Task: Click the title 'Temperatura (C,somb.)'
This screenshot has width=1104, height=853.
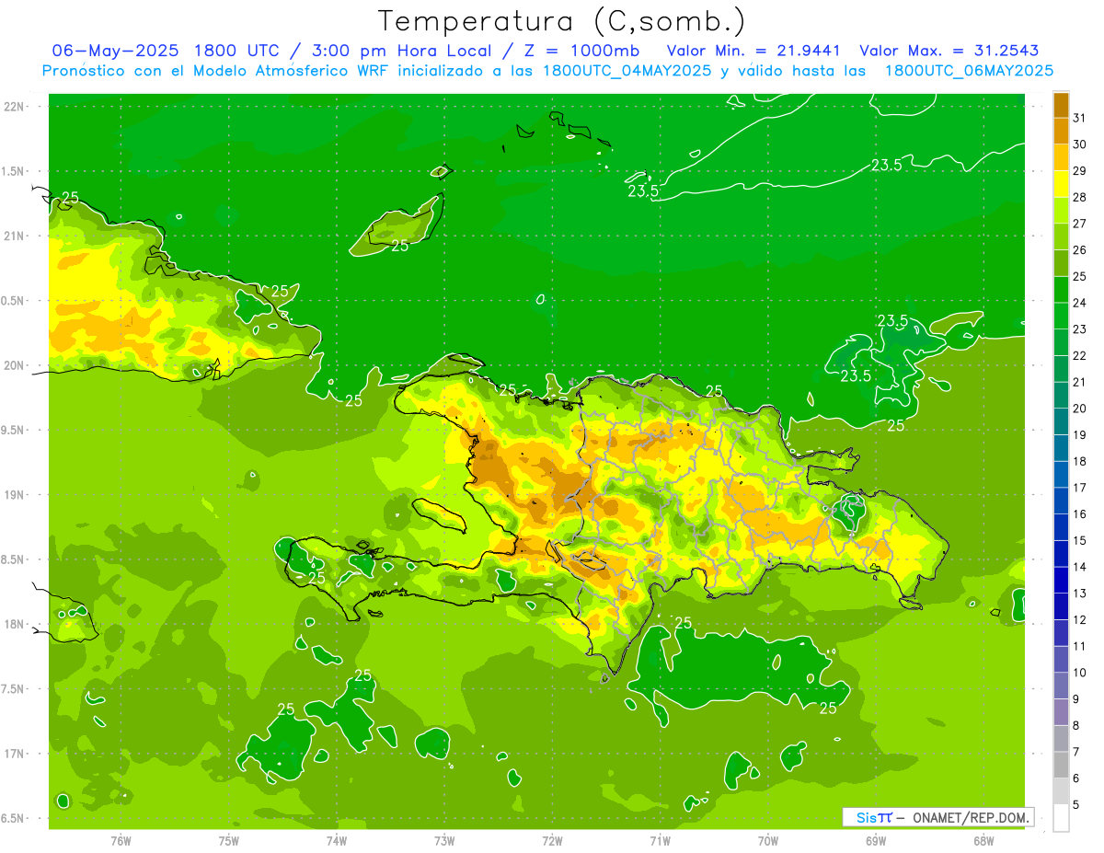Action: point(562,21)
